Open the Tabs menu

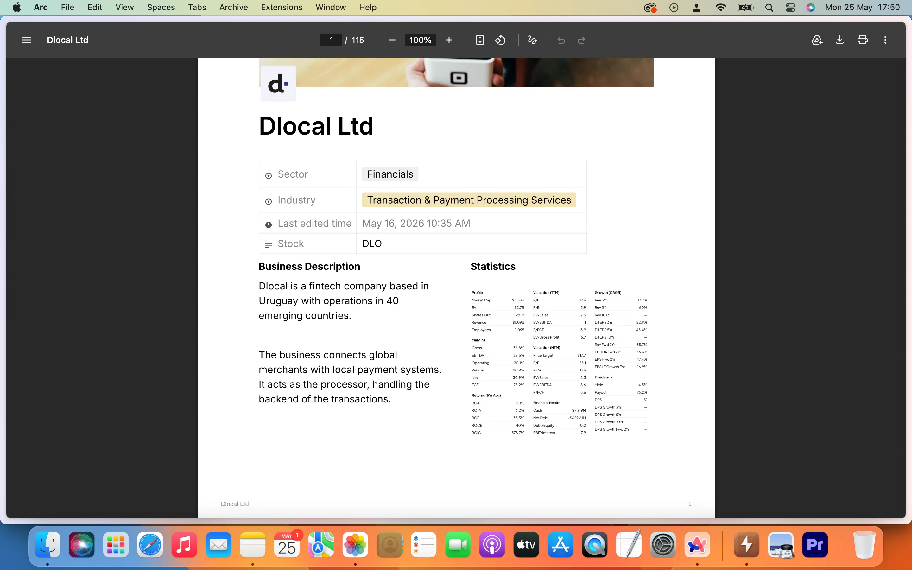tap(197, 8)
